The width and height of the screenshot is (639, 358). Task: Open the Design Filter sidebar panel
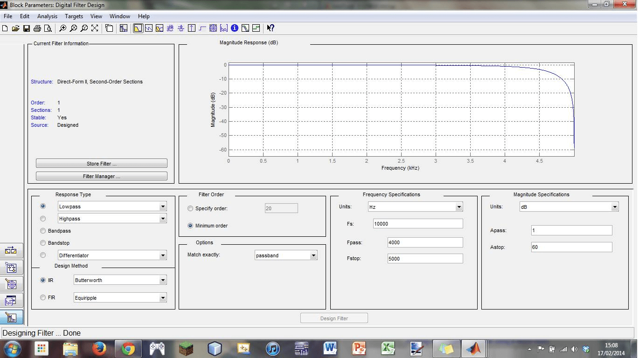pos(11,317)
